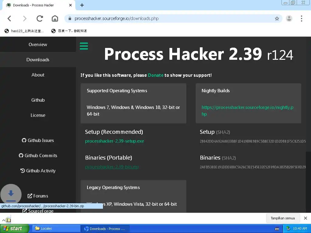Click the browser forward arrow
Image resolution: width=311 pixels, height=233 pixels.
[25, 19]
